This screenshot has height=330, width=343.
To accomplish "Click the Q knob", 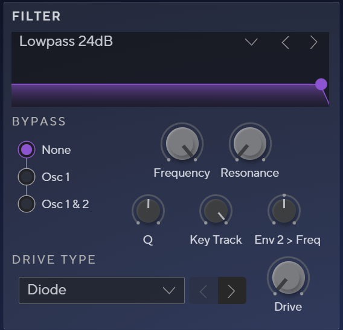I will pyautogui.click(x=148, y=211).
